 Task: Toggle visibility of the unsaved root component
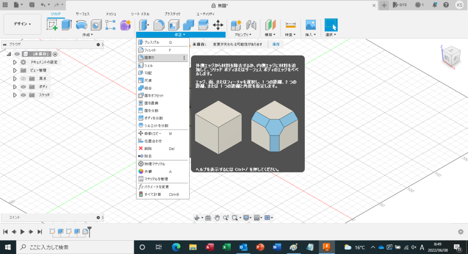17,54
